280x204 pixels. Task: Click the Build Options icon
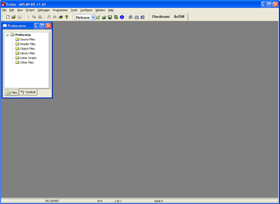[116, 17]
